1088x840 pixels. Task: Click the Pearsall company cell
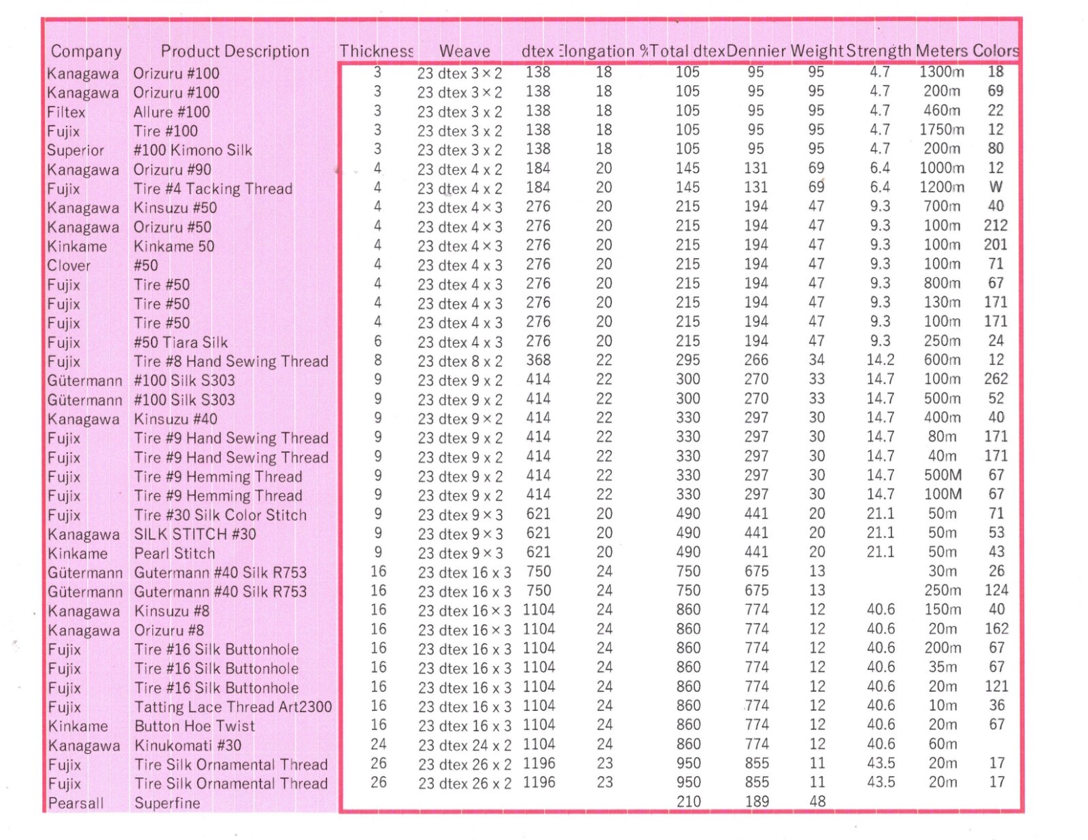pos(75,803)
